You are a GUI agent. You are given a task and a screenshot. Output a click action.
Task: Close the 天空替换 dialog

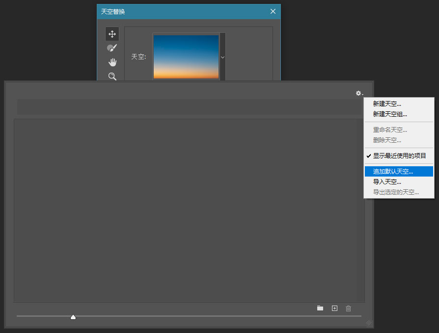pos(273,12)
